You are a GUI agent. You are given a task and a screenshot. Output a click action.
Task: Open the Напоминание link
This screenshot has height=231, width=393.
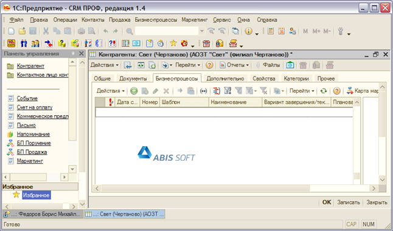point(33,134)
